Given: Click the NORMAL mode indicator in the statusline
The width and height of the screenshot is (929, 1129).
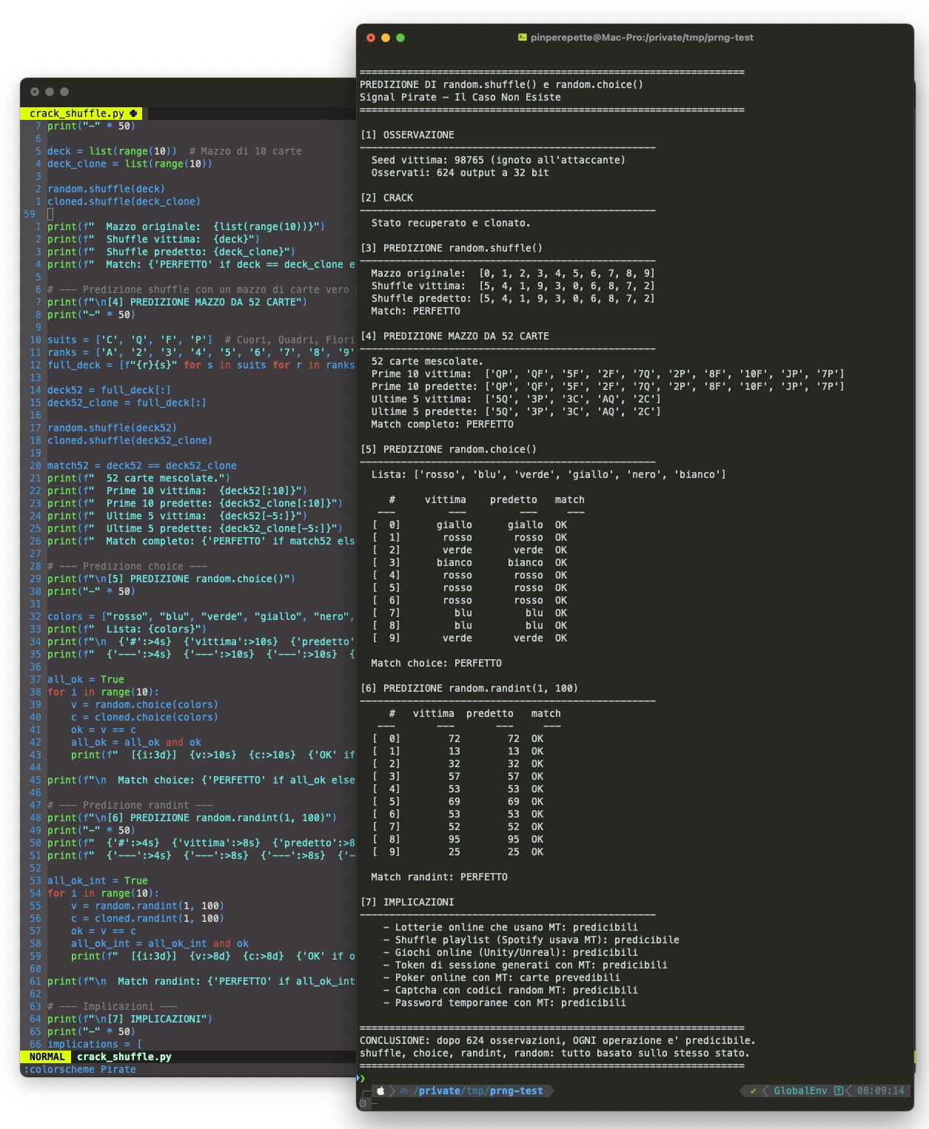Looking at the screenshot, I should tap(46, 1056).
